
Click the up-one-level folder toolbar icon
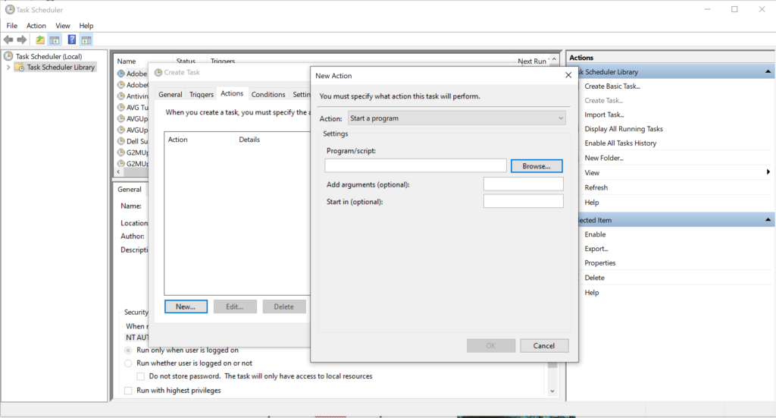point(40,39)
